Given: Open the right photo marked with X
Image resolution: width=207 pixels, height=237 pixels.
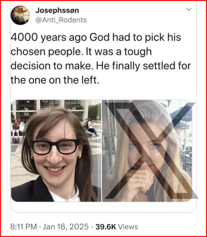Looking at the screenshot, I should (147, 151).
